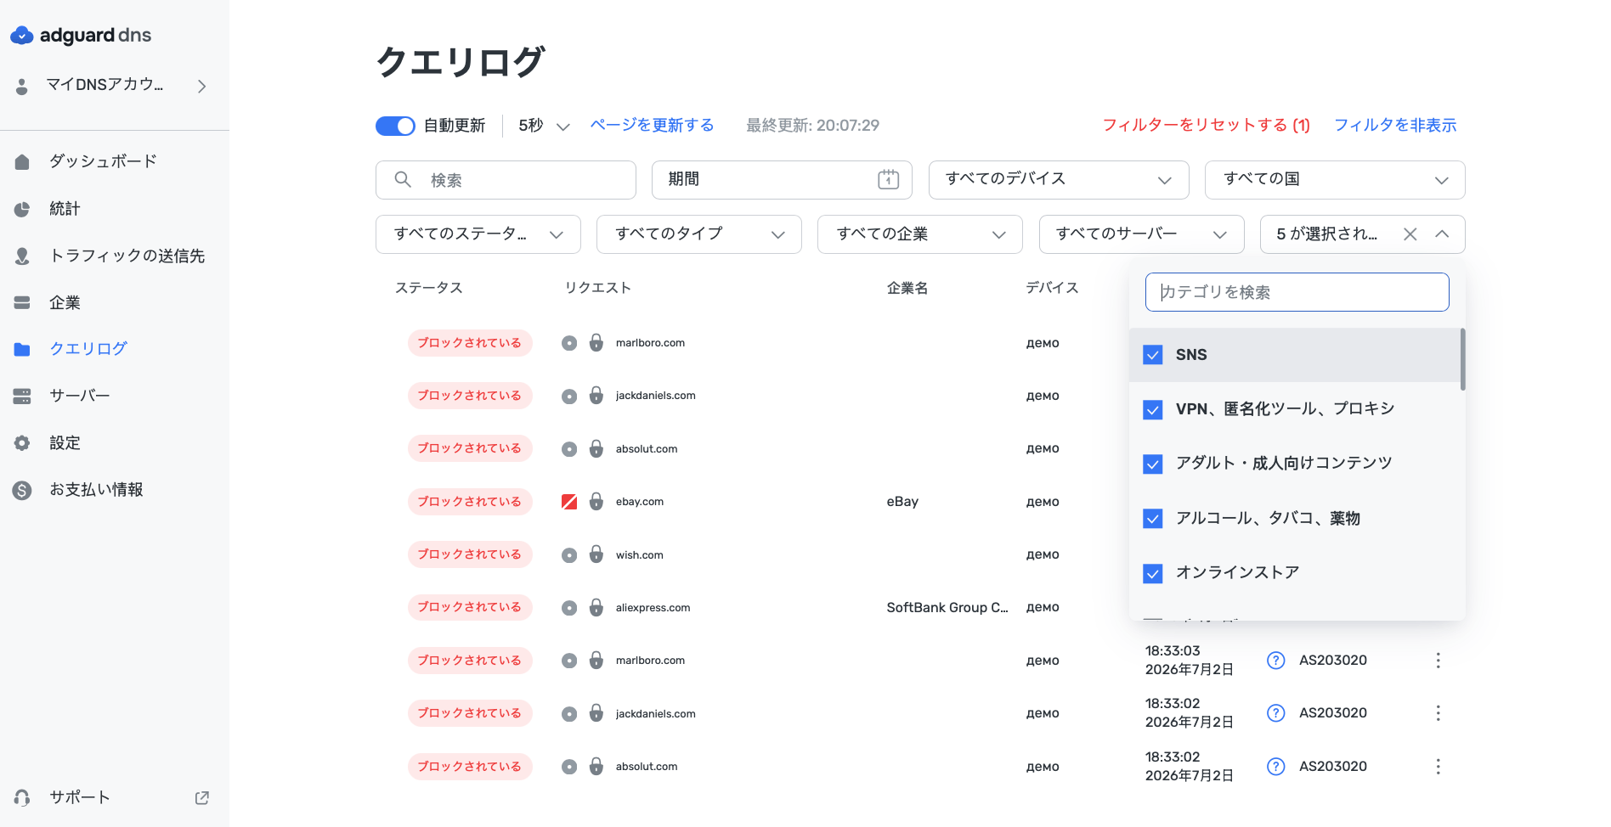Go to トラフィックの送信先 in sidebar
Viewport: 1611px width, 827px height.
coord(127,256)
